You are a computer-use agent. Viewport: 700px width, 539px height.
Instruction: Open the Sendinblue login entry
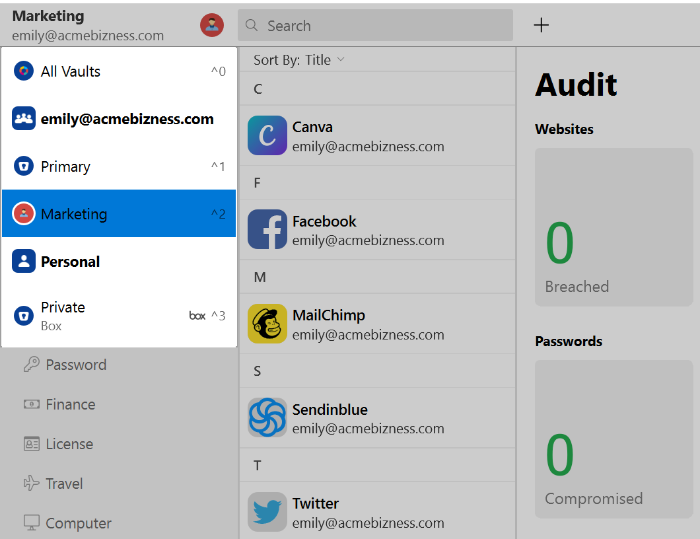(377, 418)
